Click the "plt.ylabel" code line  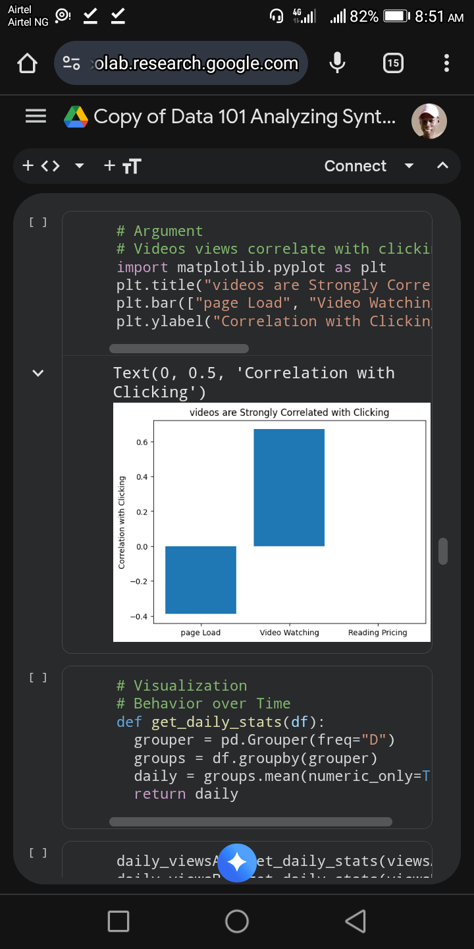[x=274, y=321]
